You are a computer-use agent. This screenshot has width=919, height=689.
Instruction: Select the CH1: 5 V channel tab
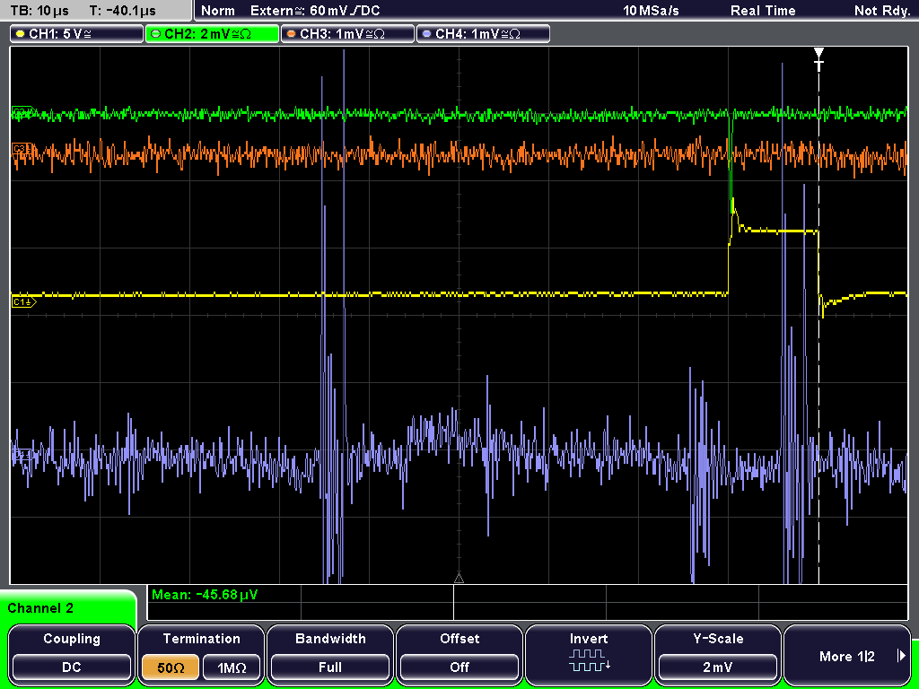point(77,34)
